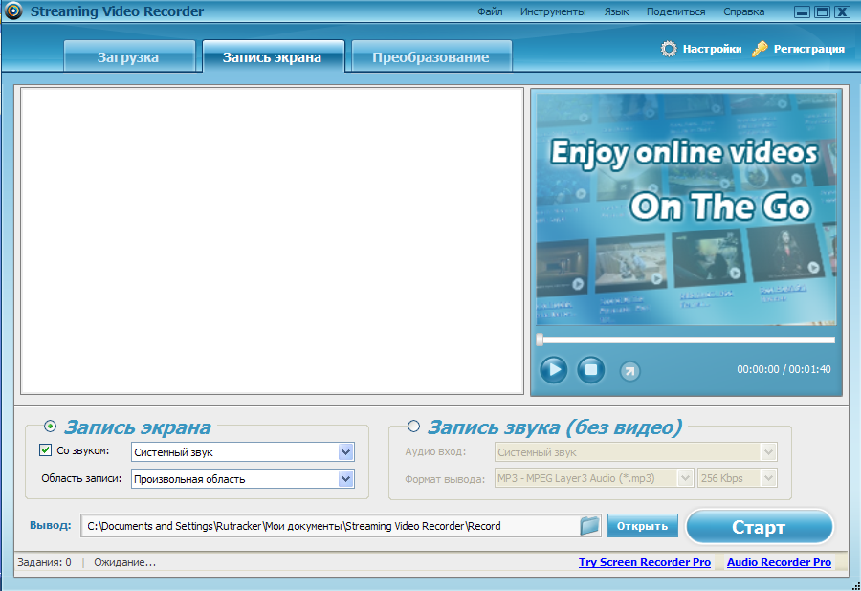Minimize the Streaming Video Recorder window

(x=802, y=12)
